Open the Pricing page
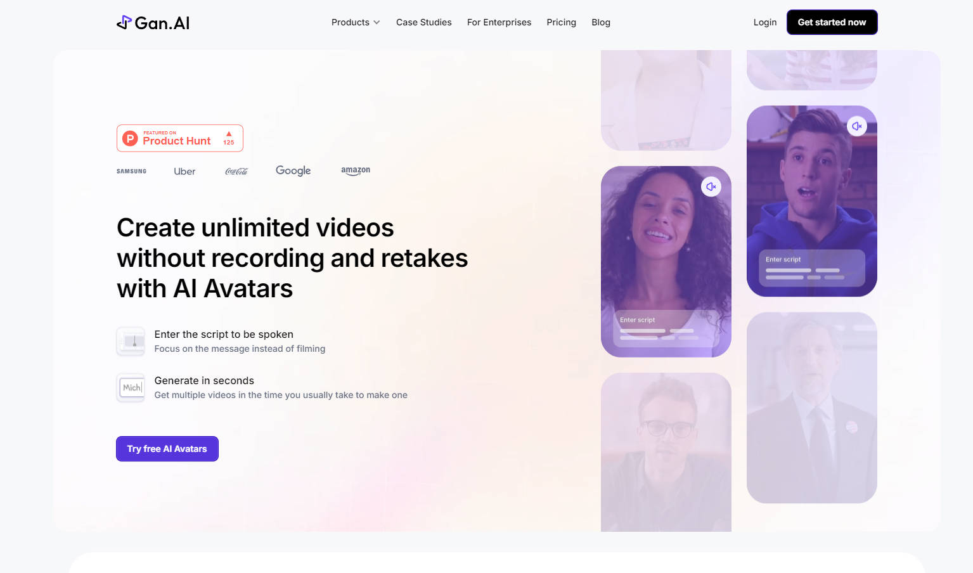973x573 pixels. pyautogui.click(x=561, y=22)
